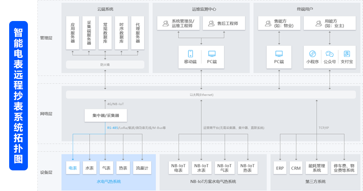The height and width of the screenshot is (191, 363).
Task: Click the person icon beside 售后工程师
Action: click(211, 24)
